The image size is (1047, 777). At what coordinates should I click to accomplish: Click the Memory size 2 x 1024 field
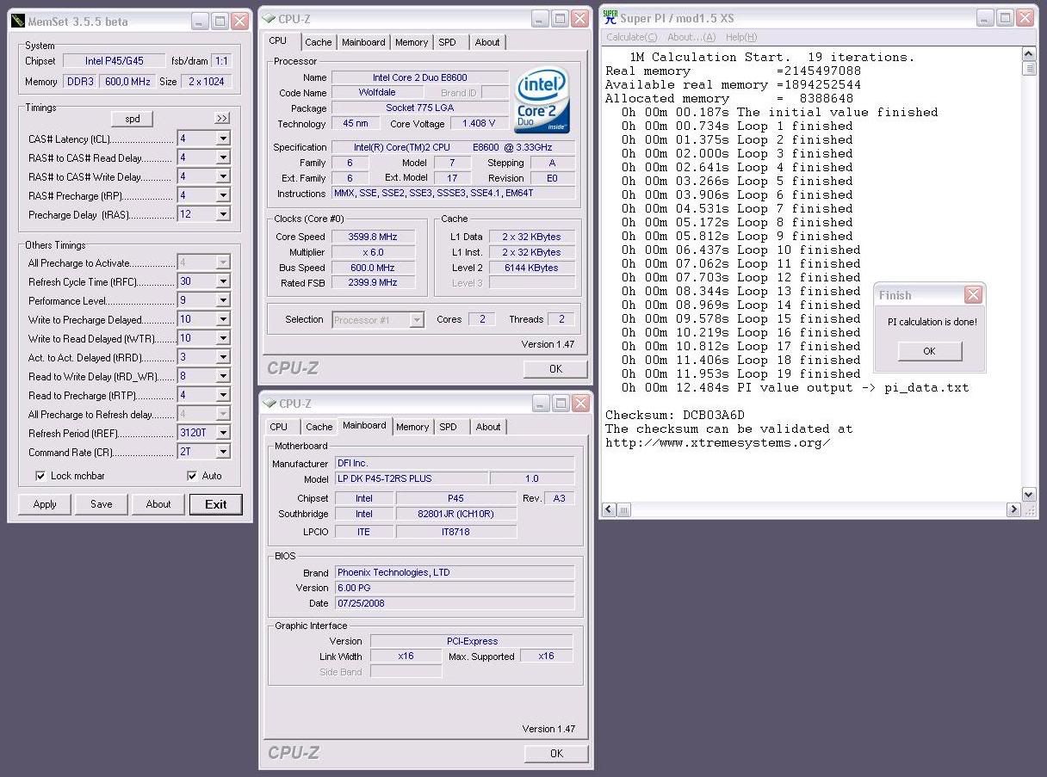coord(207,82)
